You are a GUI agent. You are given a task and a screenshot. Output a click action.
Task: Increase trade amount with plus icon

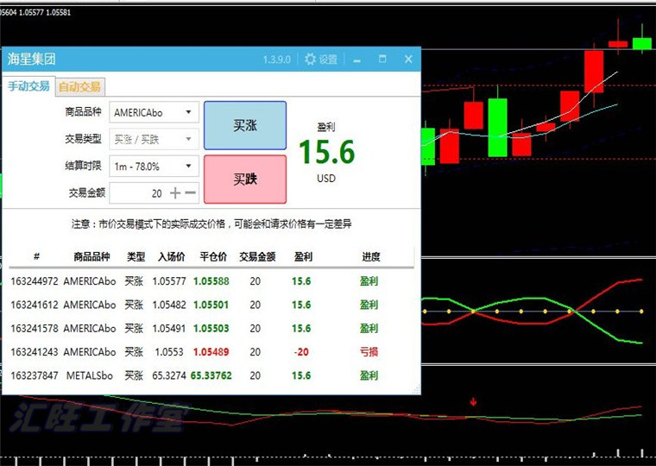175,193
